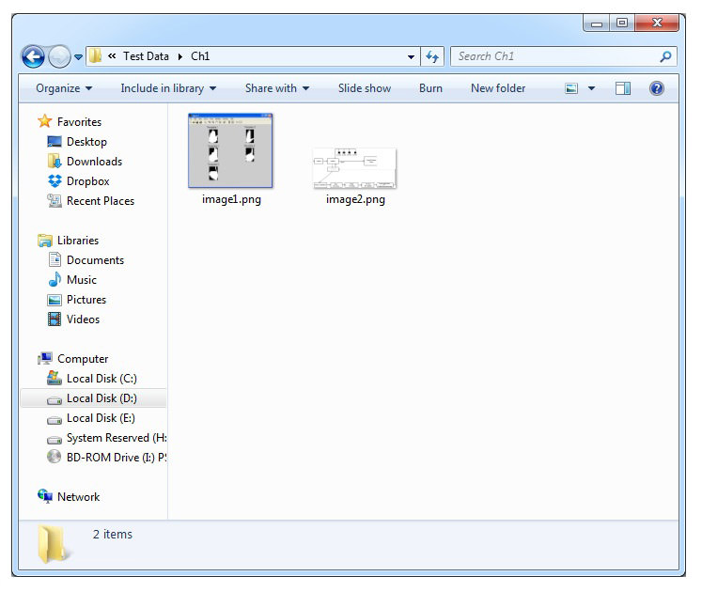
Task: Click the Back navigation arrow button
Action: (33, 57)
